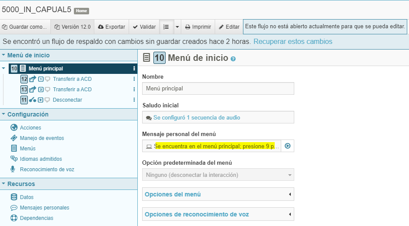
Task: Collapse the Configuración section
Action: click(x=3, y=114)
